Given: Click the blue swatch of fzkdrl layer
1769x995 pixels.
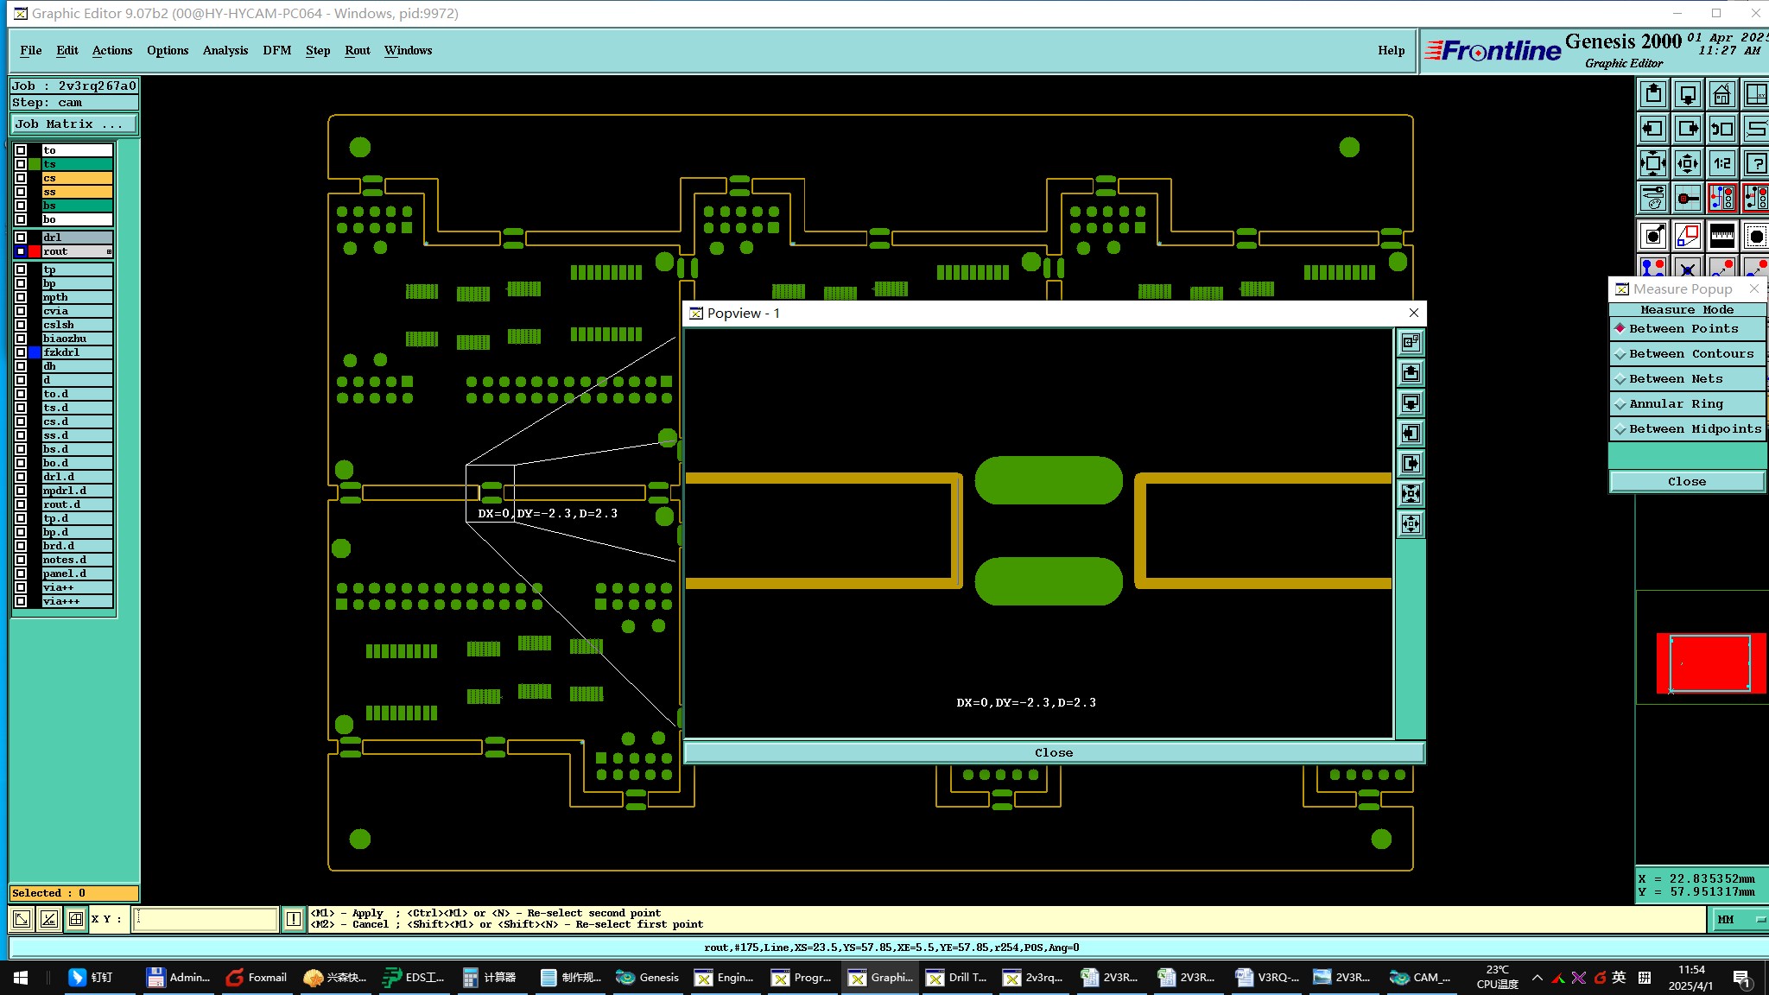Looking at the screenshot, I should (x=35, y=352).
